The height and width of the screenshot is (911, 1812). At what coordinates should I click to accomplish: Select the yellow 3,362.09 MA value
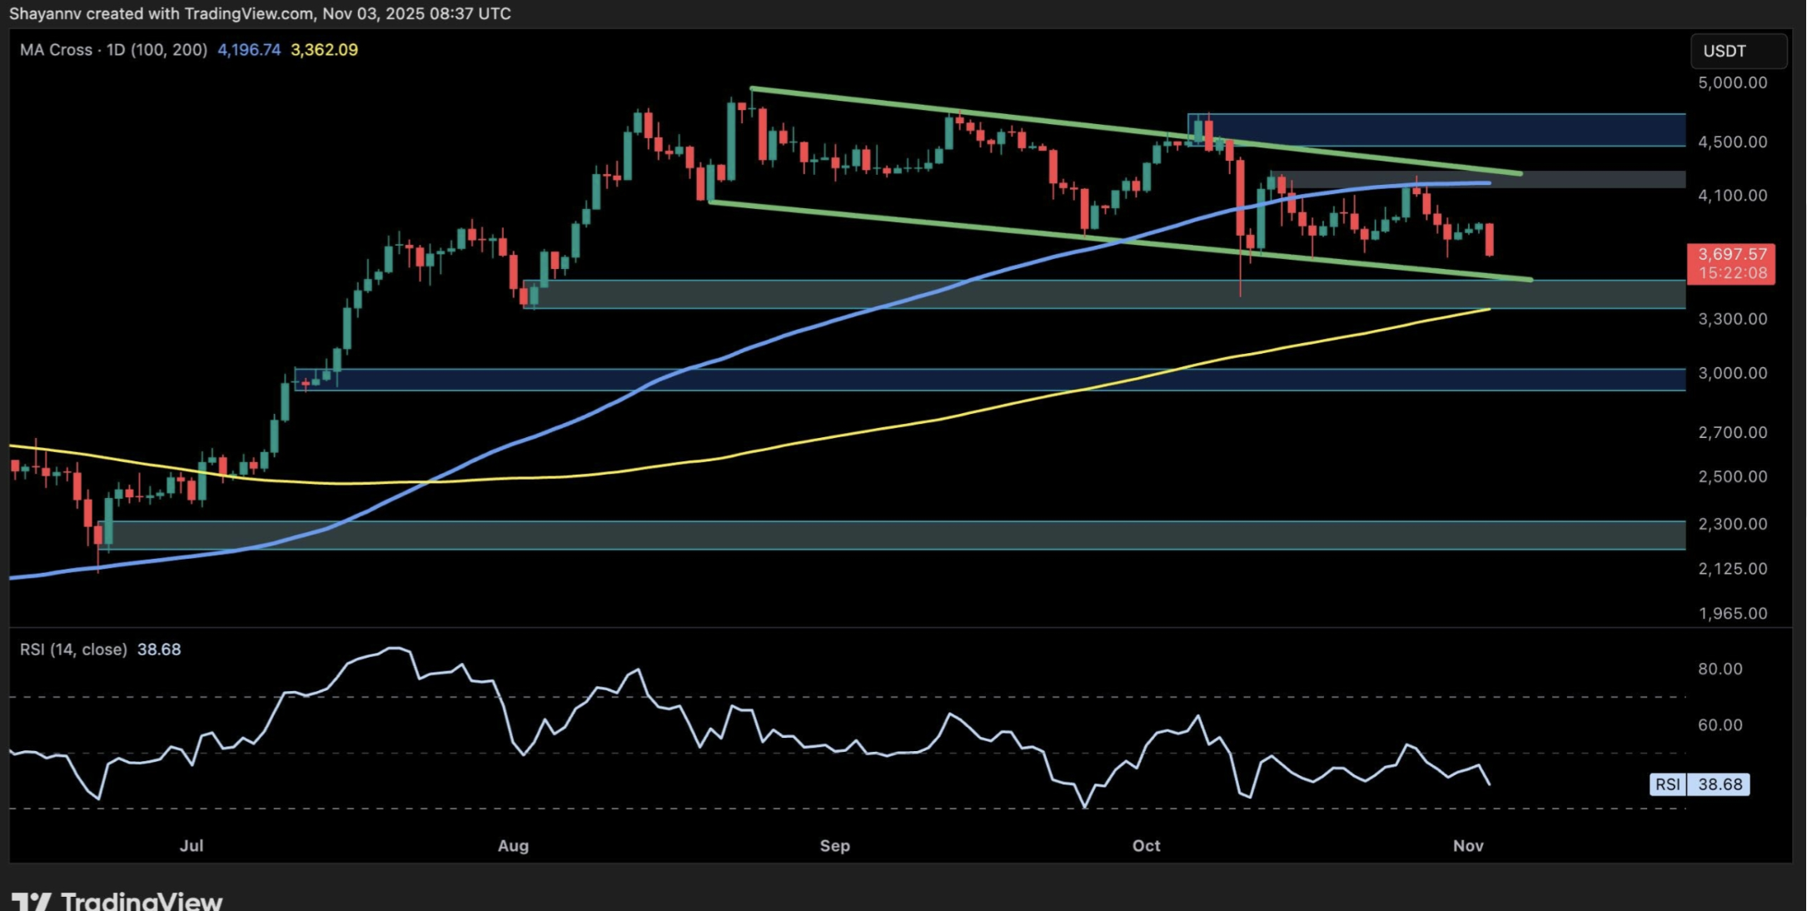pyautogui.click(x=324, y=50)
